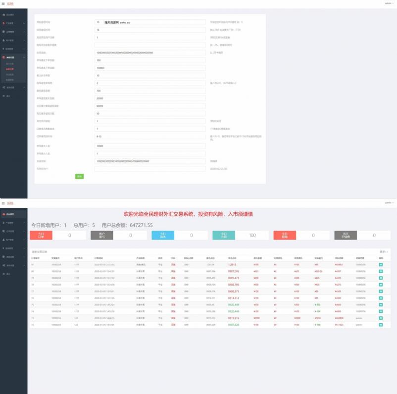Click the hamburger icon in the lower dashboard header

coord(3,203)
